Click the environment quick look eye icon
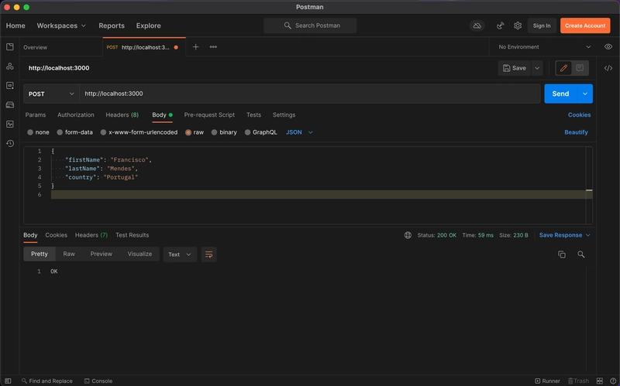620x386 pixels. [x=608, y=47]
